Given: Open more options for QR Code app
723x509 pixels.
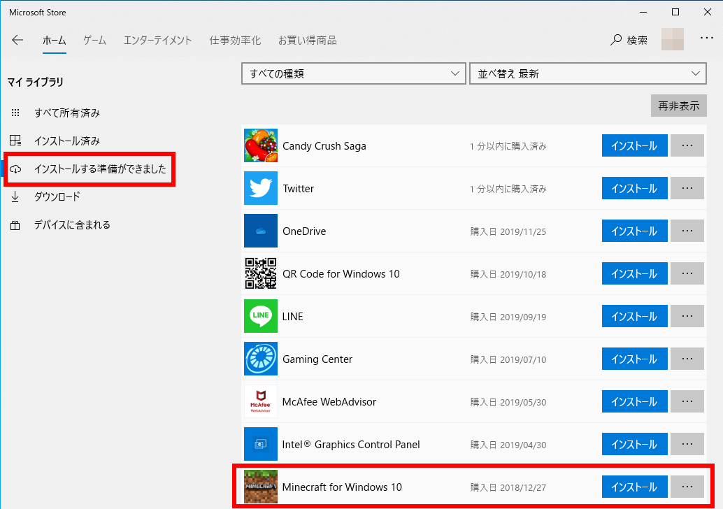Looking at the screenshot, I should click(687, 273).
